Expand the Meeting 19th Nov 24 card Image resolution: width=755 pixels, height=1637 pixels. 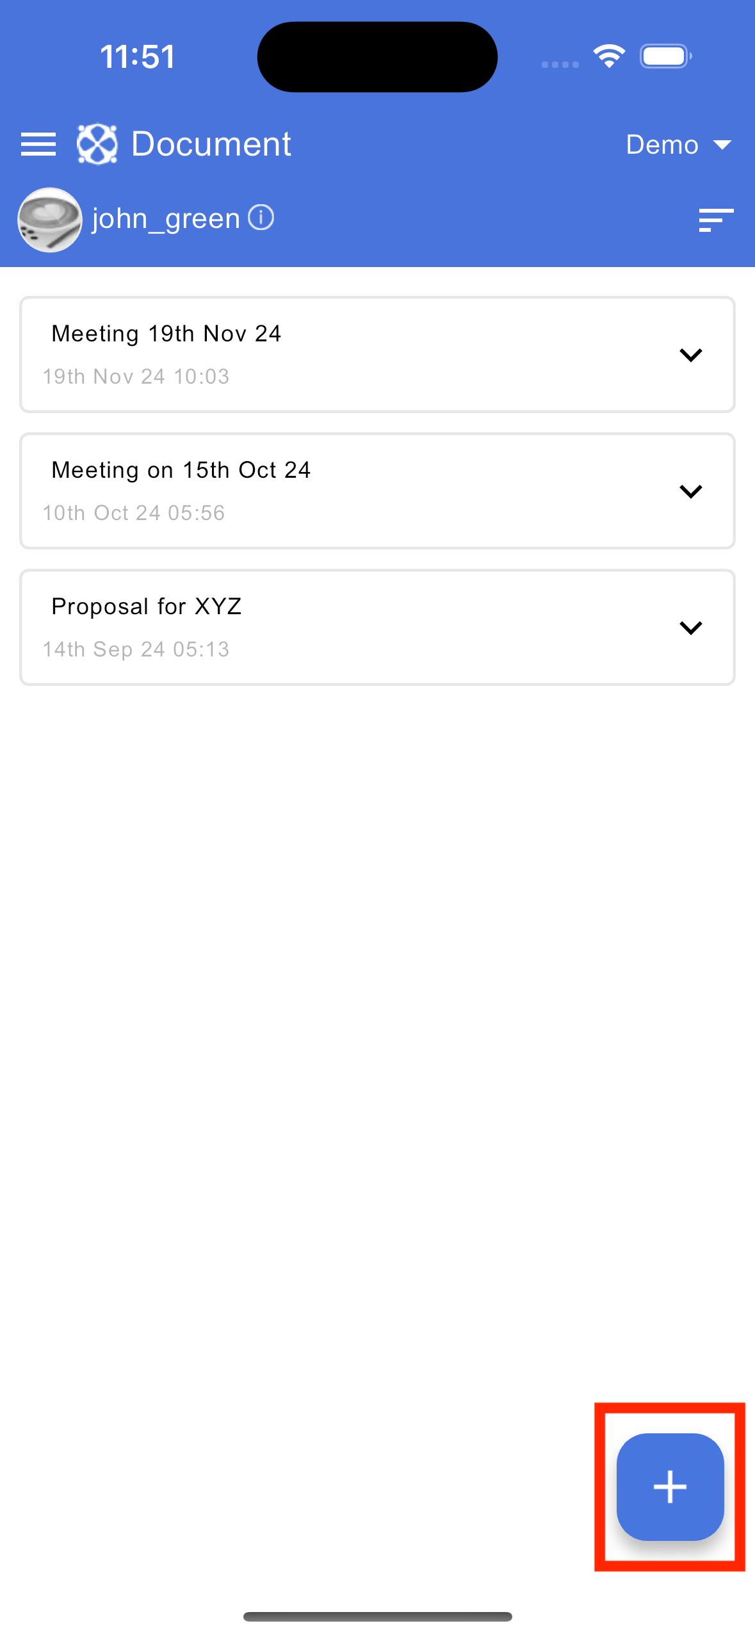click(690, 355)
